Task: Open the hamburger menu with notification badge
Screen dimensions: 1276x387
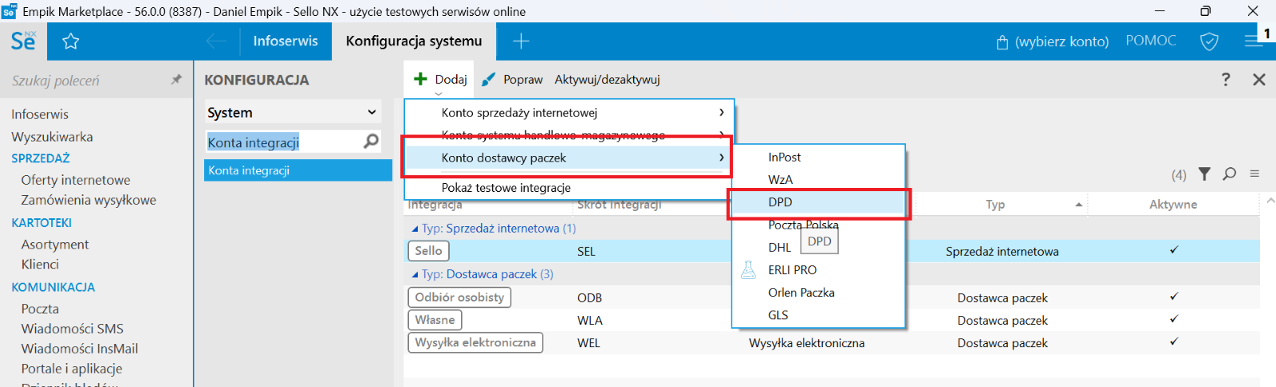Action: coord(1254,41)
